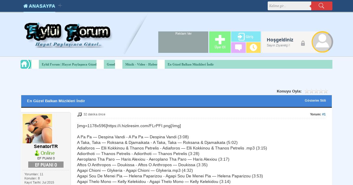Open the Eylül Forum logo
Viewport: 353px width, 185px height.
pyautogui.click(x=68, y=35)
